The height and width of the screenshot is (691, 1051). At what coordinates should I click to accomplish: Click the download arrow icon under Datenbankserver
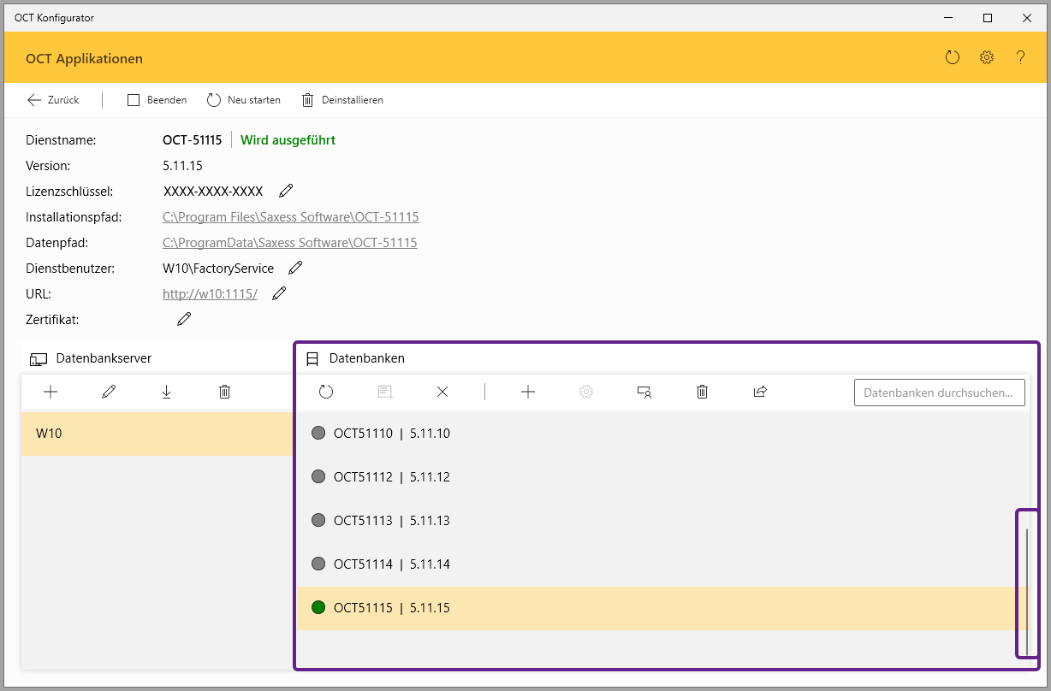[166, 392]
